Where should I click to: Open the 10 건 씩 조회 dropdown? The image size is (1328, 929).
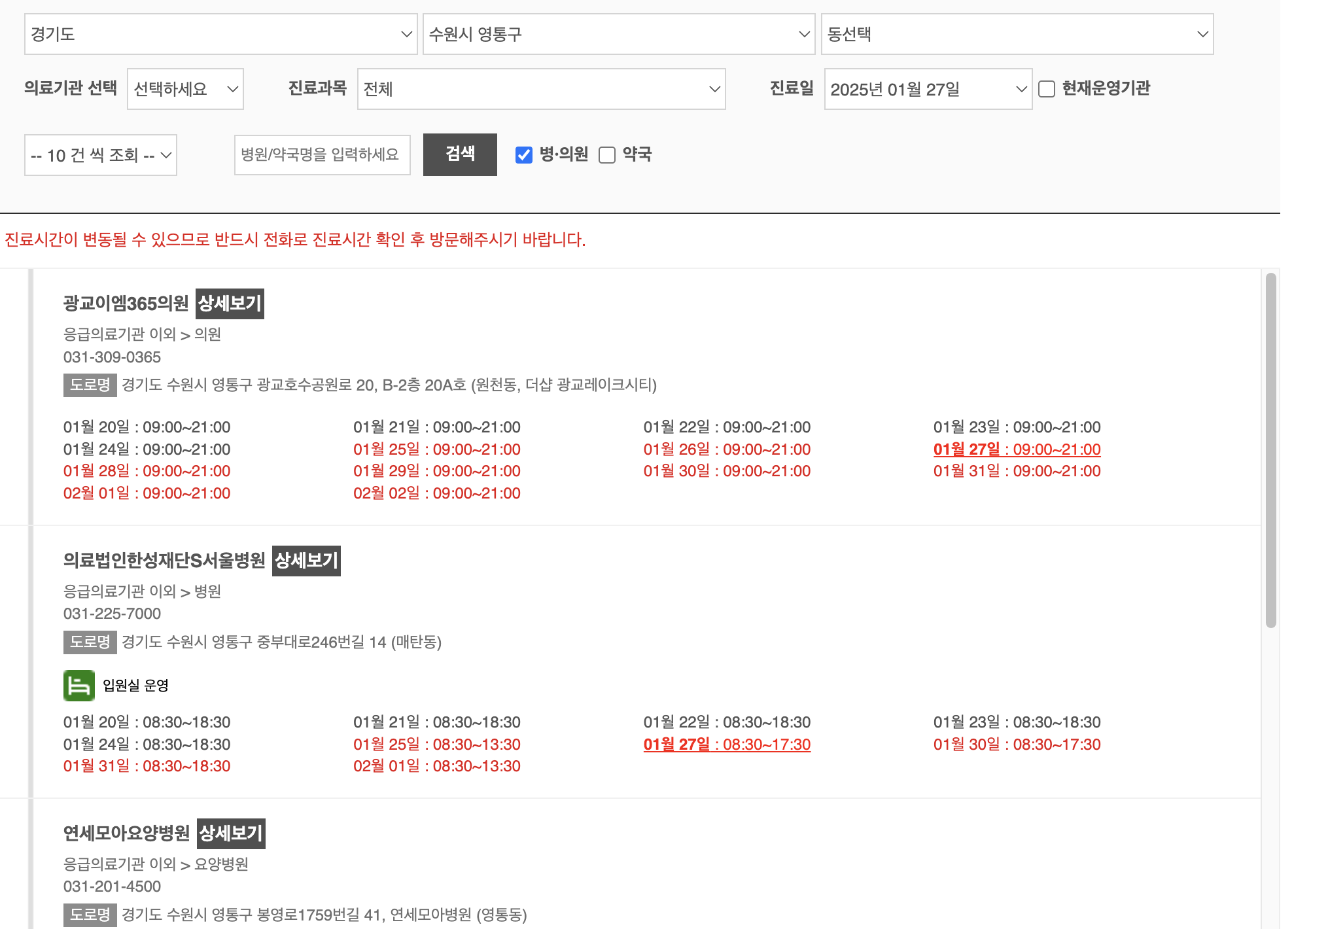coord(100,155)
